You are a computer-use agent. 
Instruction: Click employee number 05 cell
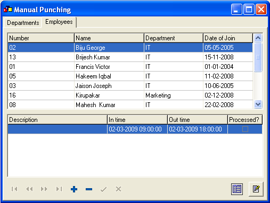click(41, 76)
